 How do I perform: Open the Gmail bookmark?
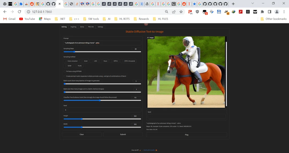tap(9, 19)
